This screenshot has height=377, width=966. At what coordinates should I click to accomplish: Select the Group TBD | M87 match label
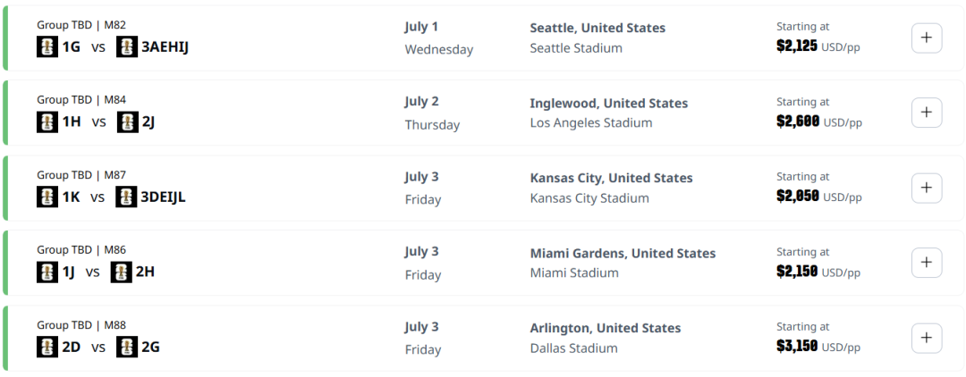pyautogui.click(x=81, y=175)
